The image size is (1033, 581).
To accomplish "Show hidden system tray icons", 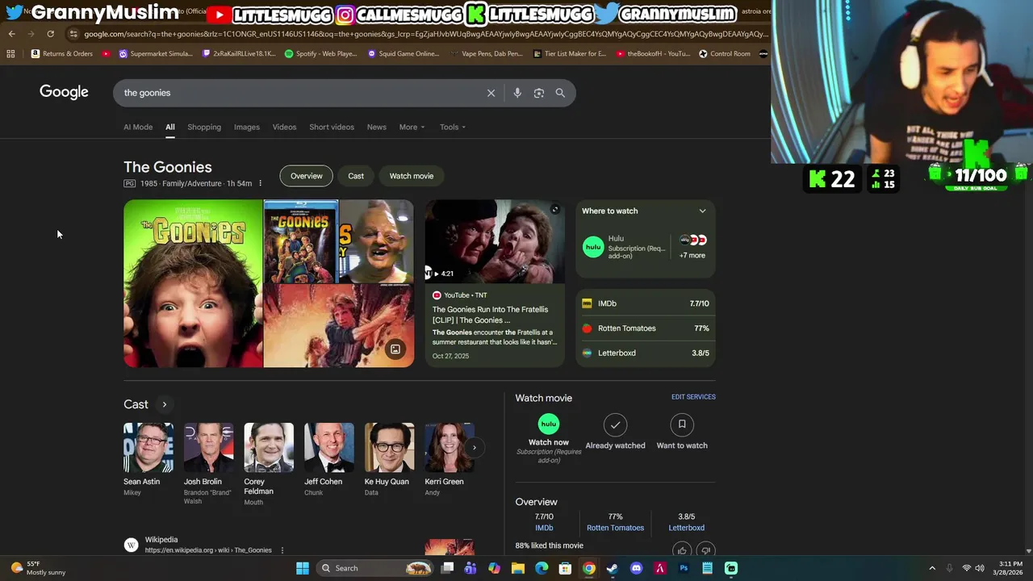I will point(932,568).
